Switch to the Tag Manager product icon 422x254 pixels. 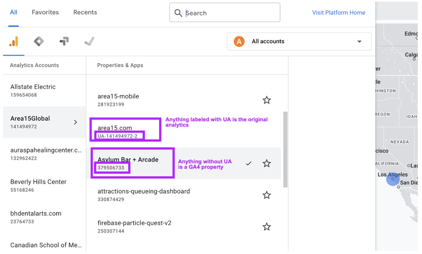[39, 41]
